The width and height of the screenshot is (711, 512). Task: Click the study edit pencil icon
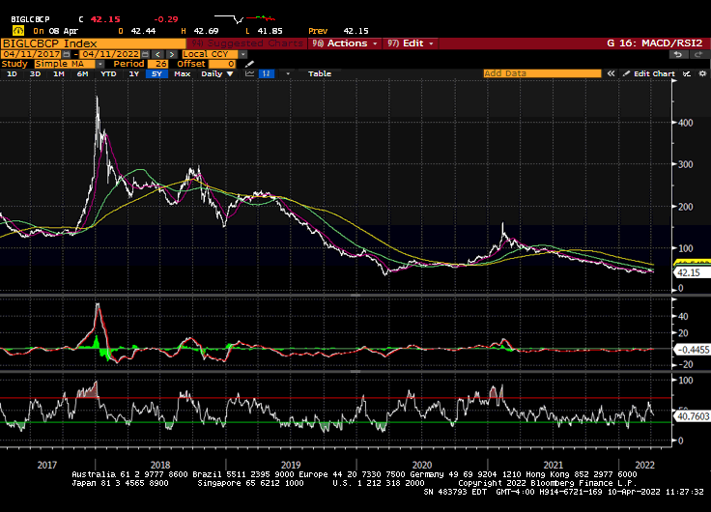point(249,64)
